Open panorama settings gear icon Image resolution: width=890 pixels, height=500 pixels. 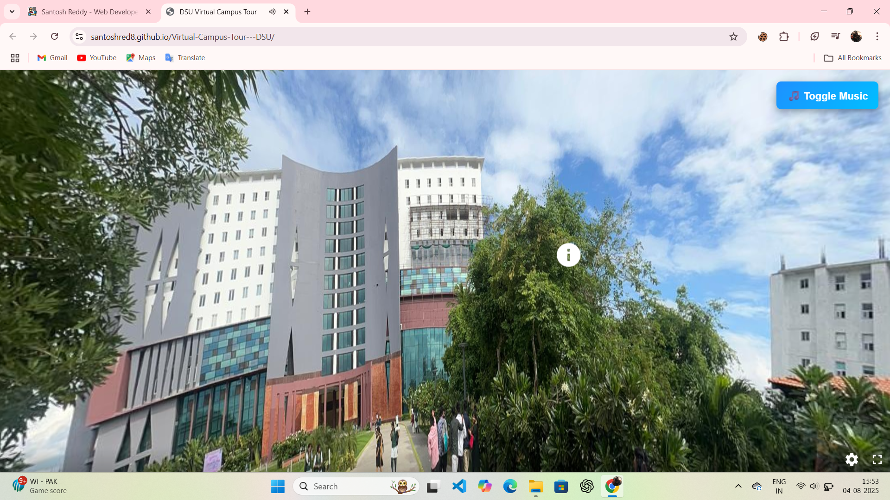tap(852, 459)
